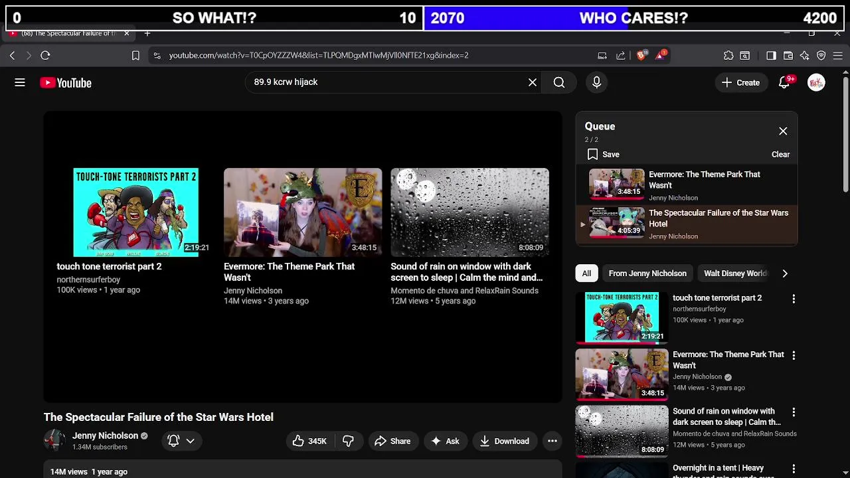
Task: Save the queue as playlist
Action: (604, 155)
